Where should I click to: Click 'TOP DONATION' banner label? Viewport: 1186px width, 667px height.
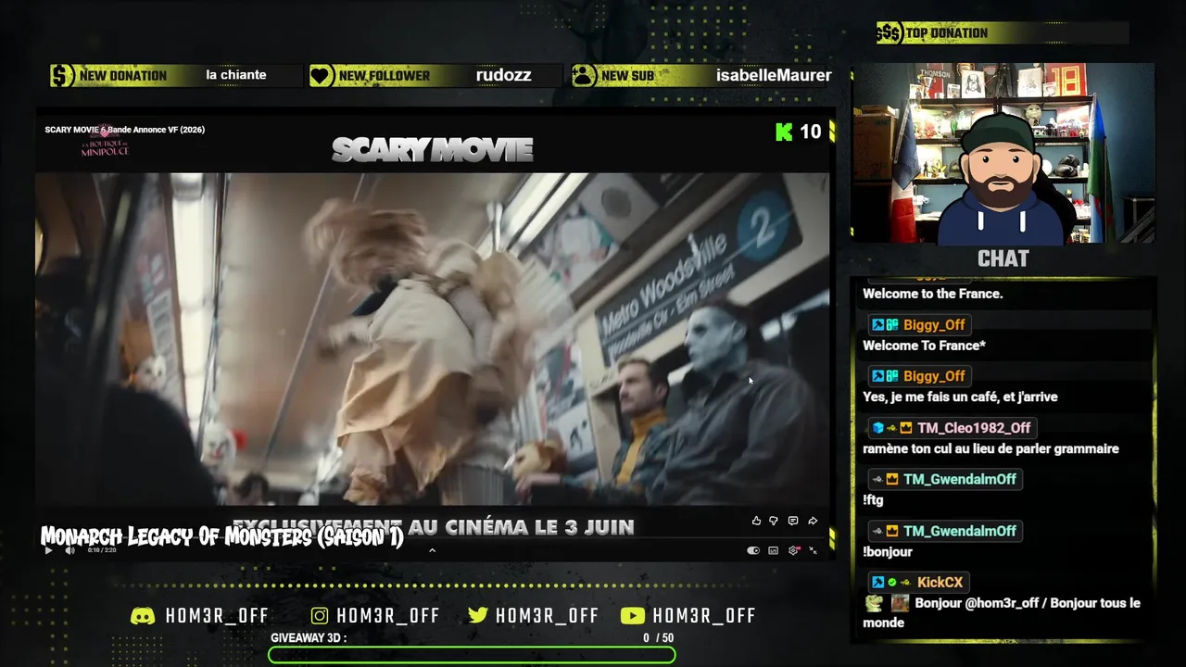[x=947, y=33]
